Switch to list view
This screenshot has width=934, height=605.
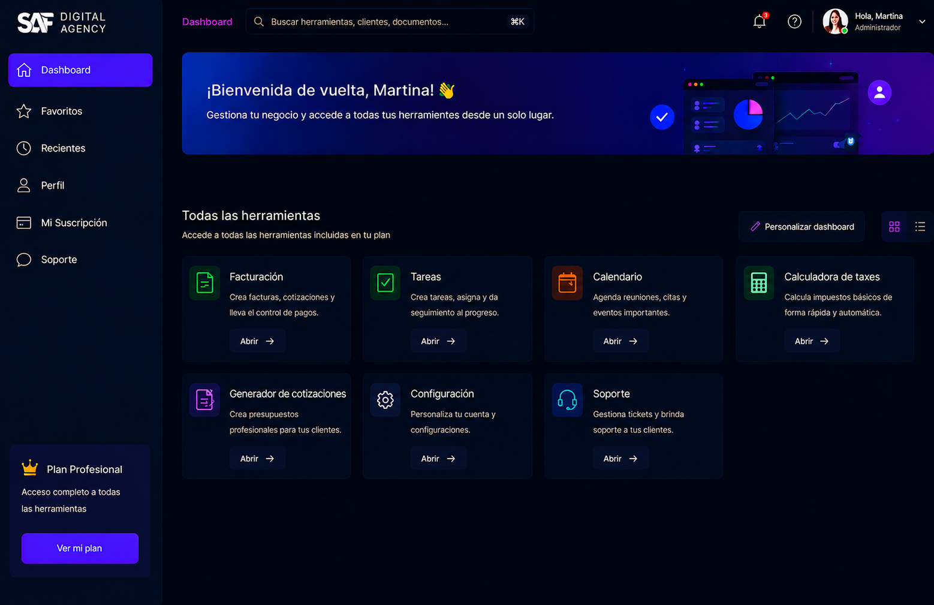(920, 227)
